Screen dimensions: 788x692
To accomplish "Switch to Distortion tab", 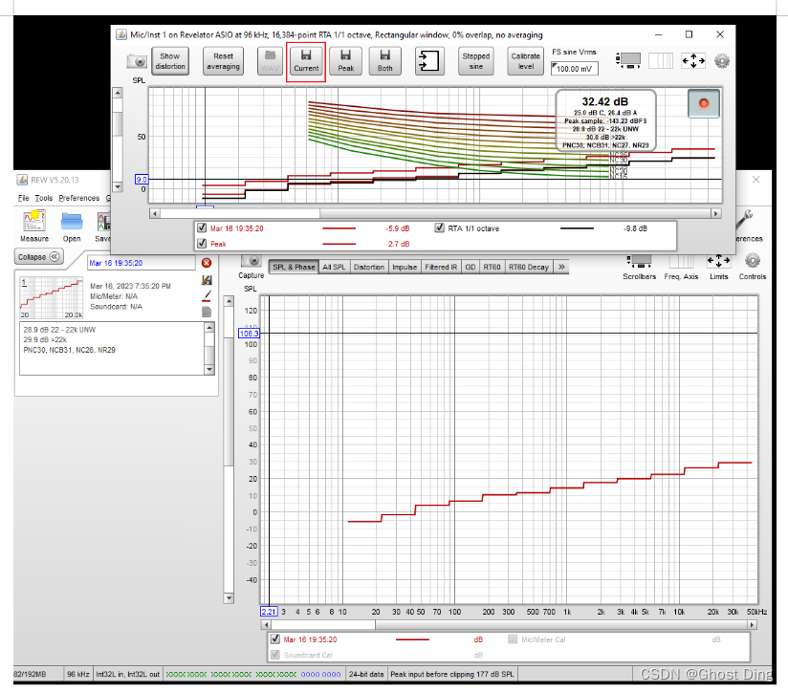I will pos(369,268).
